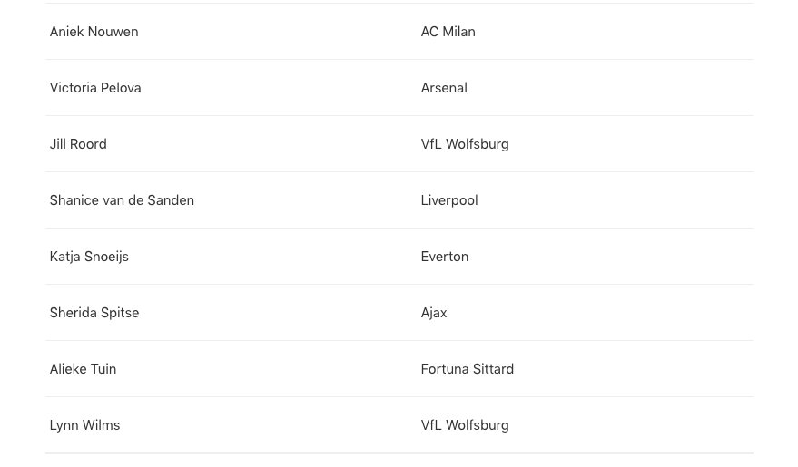Click the Shanice van de Sanden name
The height and width of the screenshot is (467, 798).
(x=122, y=200)
